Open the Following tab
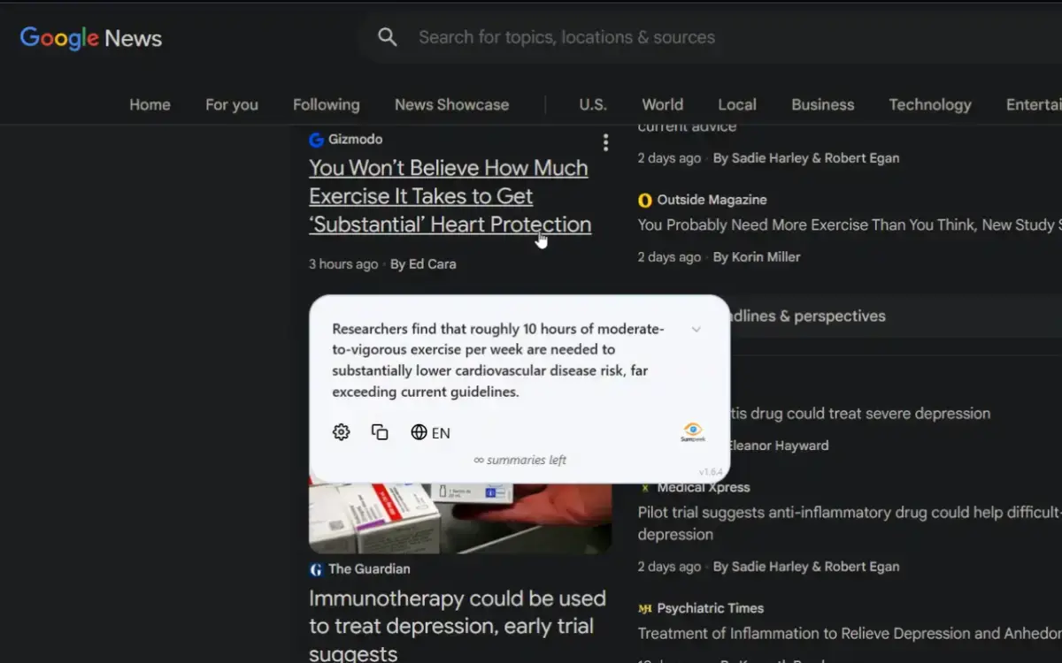 (x=327, y=104)
